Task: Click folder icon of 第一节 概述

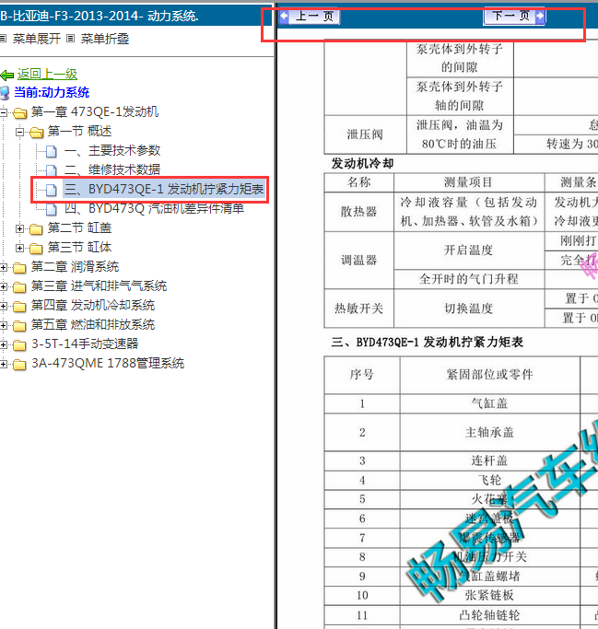Action: [x=36, y=133]
